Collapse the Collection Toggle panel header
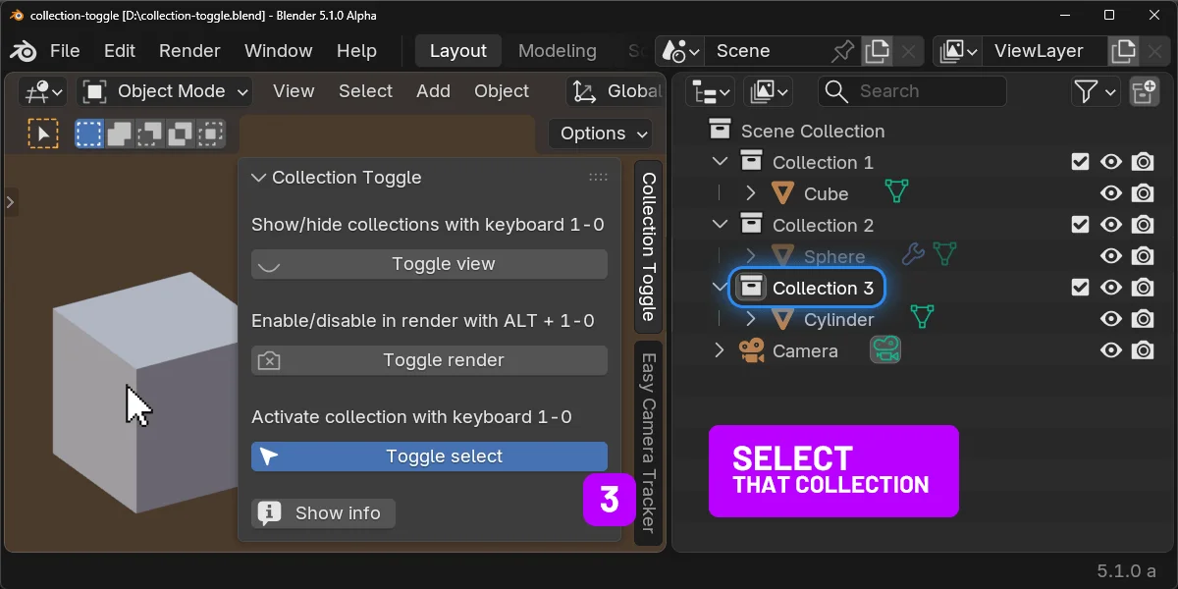The width and height of the screenshot is (1178, 589). point(257,178)
